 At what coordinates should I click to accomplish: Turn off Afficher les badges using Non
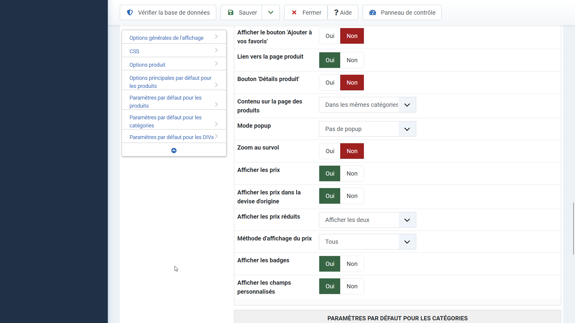(352, 264)
